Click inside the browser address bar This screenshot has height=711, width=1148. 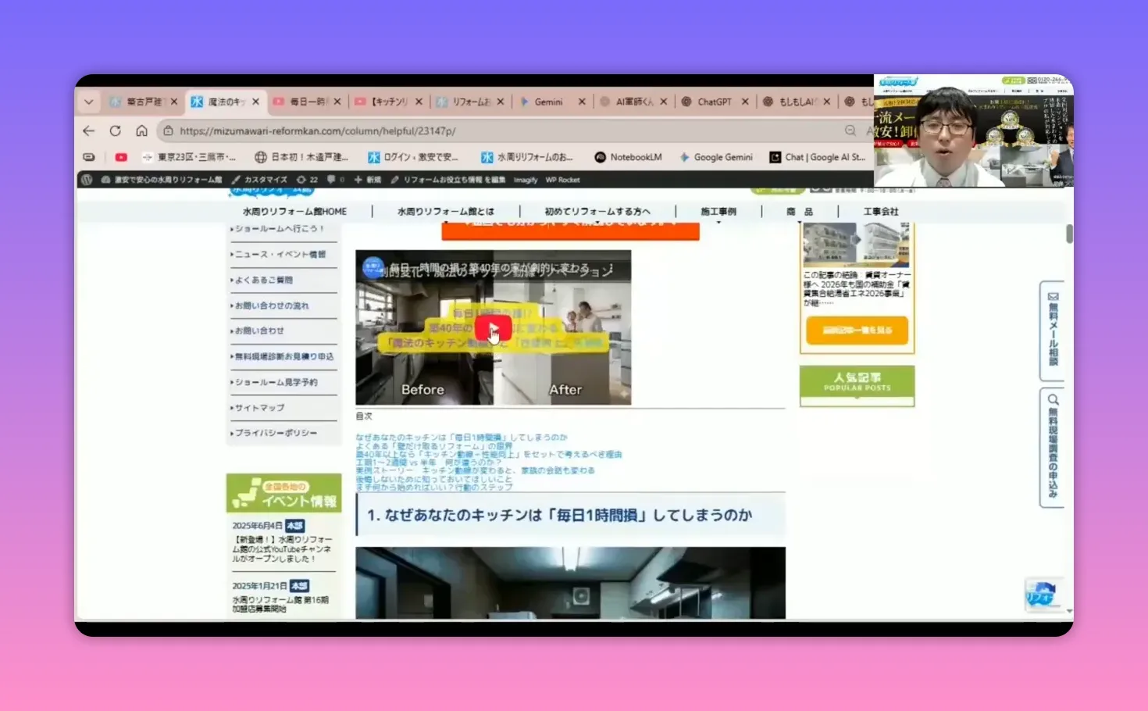pos(351,130)
